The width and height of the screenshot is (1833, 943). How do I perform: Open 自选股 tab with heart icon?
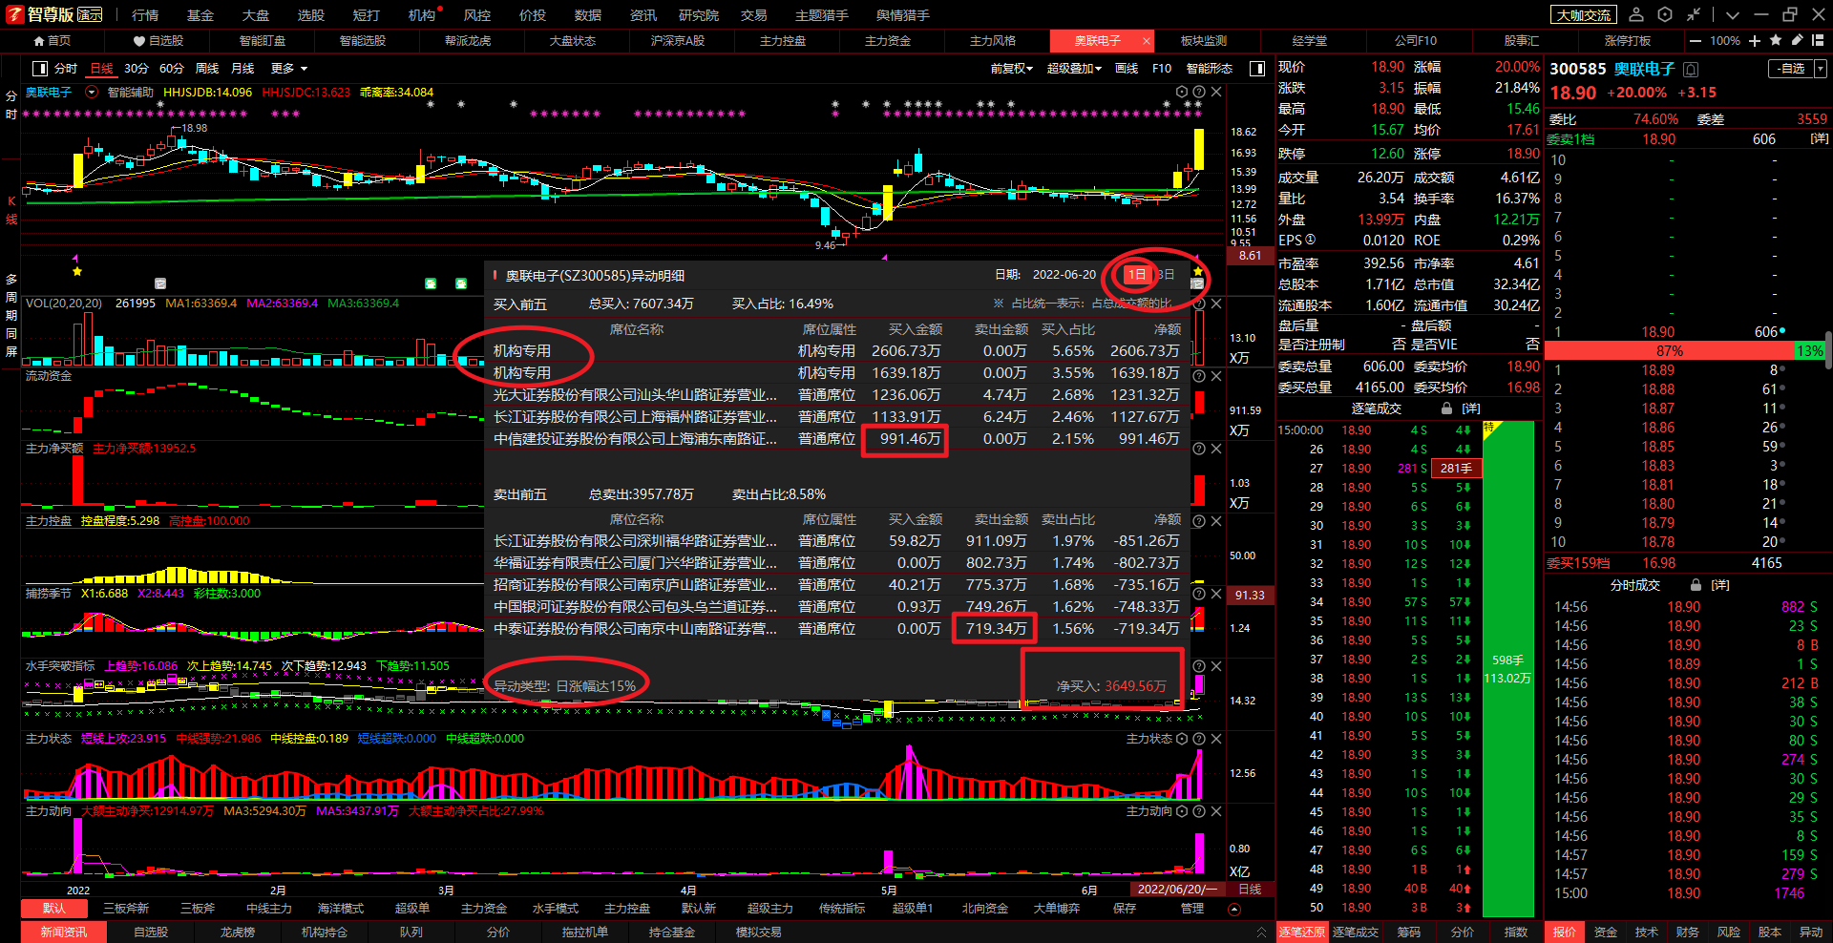(x=158, y=41)
